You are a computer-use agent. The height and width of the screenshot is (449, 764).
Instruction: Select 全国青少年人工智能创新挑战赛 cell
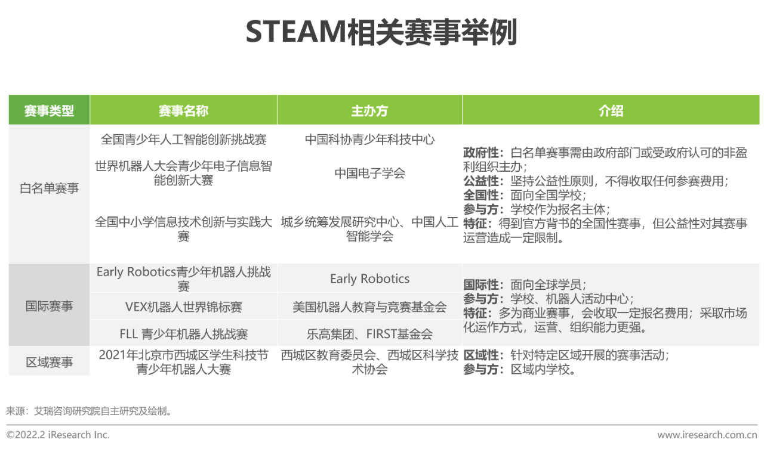coord(183,140)
